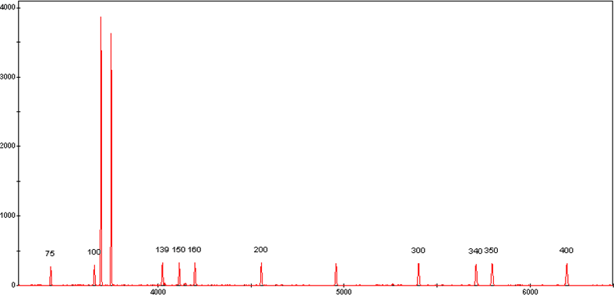The width and height of the screenshot is (614, 295).
Task: Select the vertical axis value 3000
Action: coord(8,77)
